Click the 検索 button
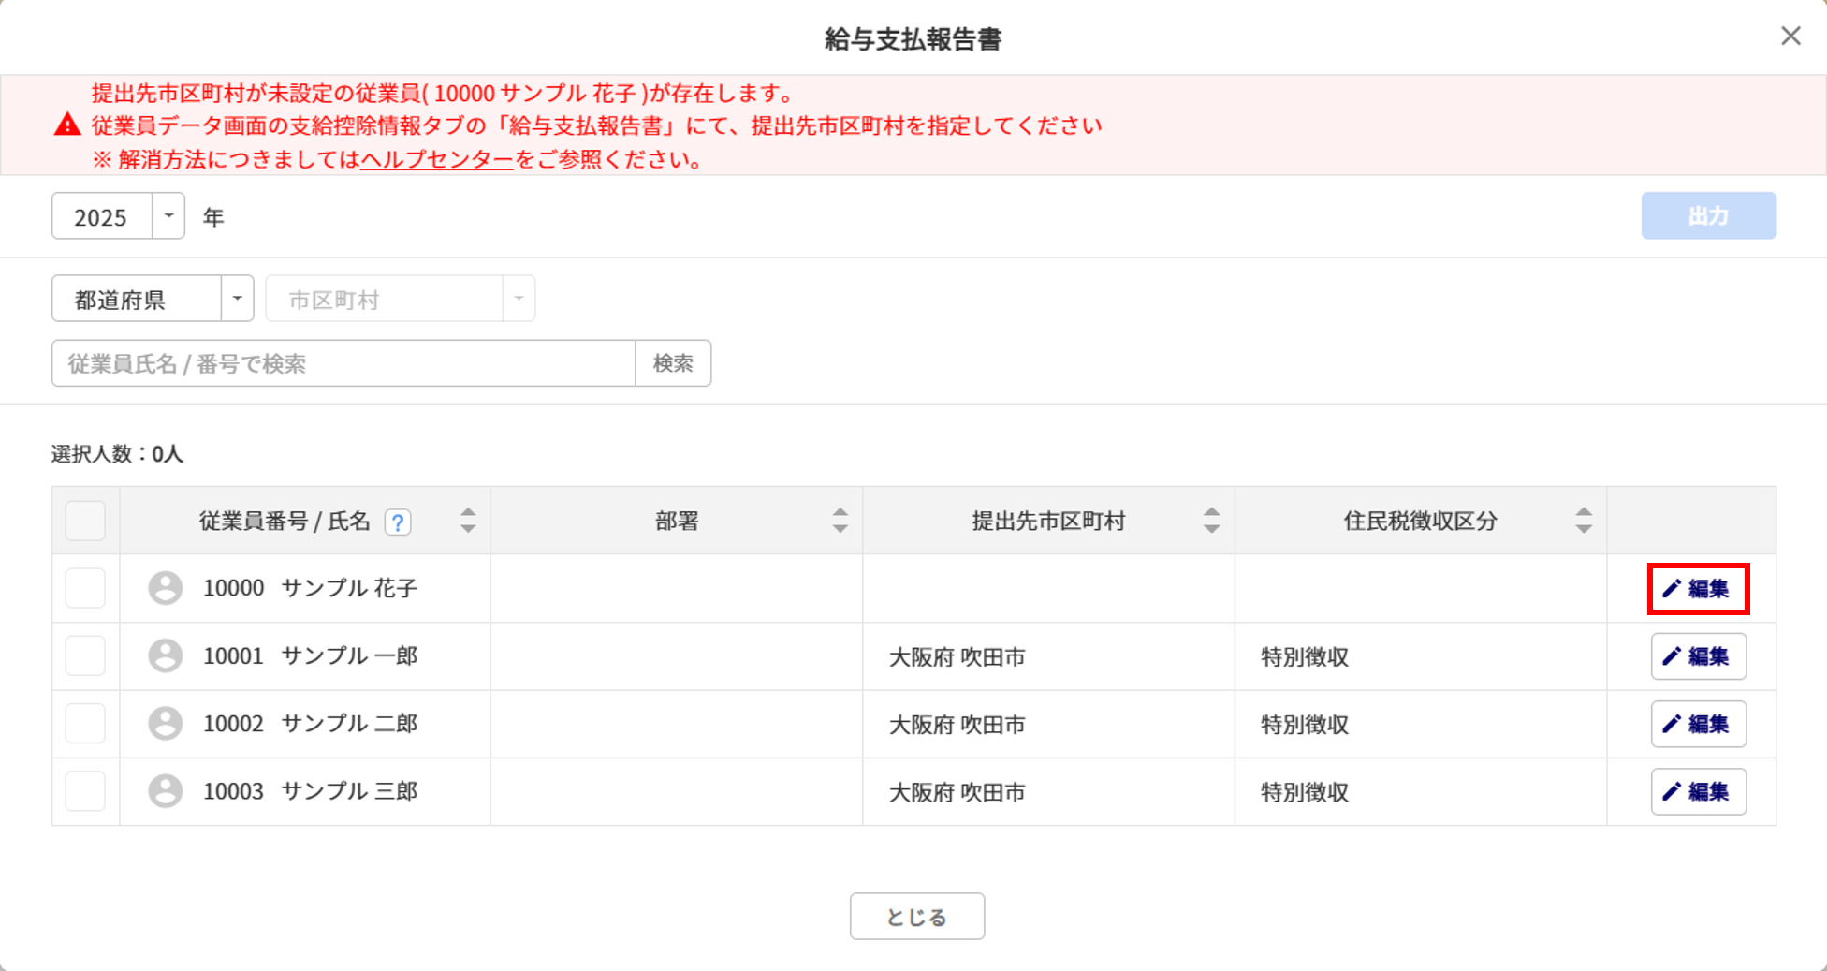 673,363
